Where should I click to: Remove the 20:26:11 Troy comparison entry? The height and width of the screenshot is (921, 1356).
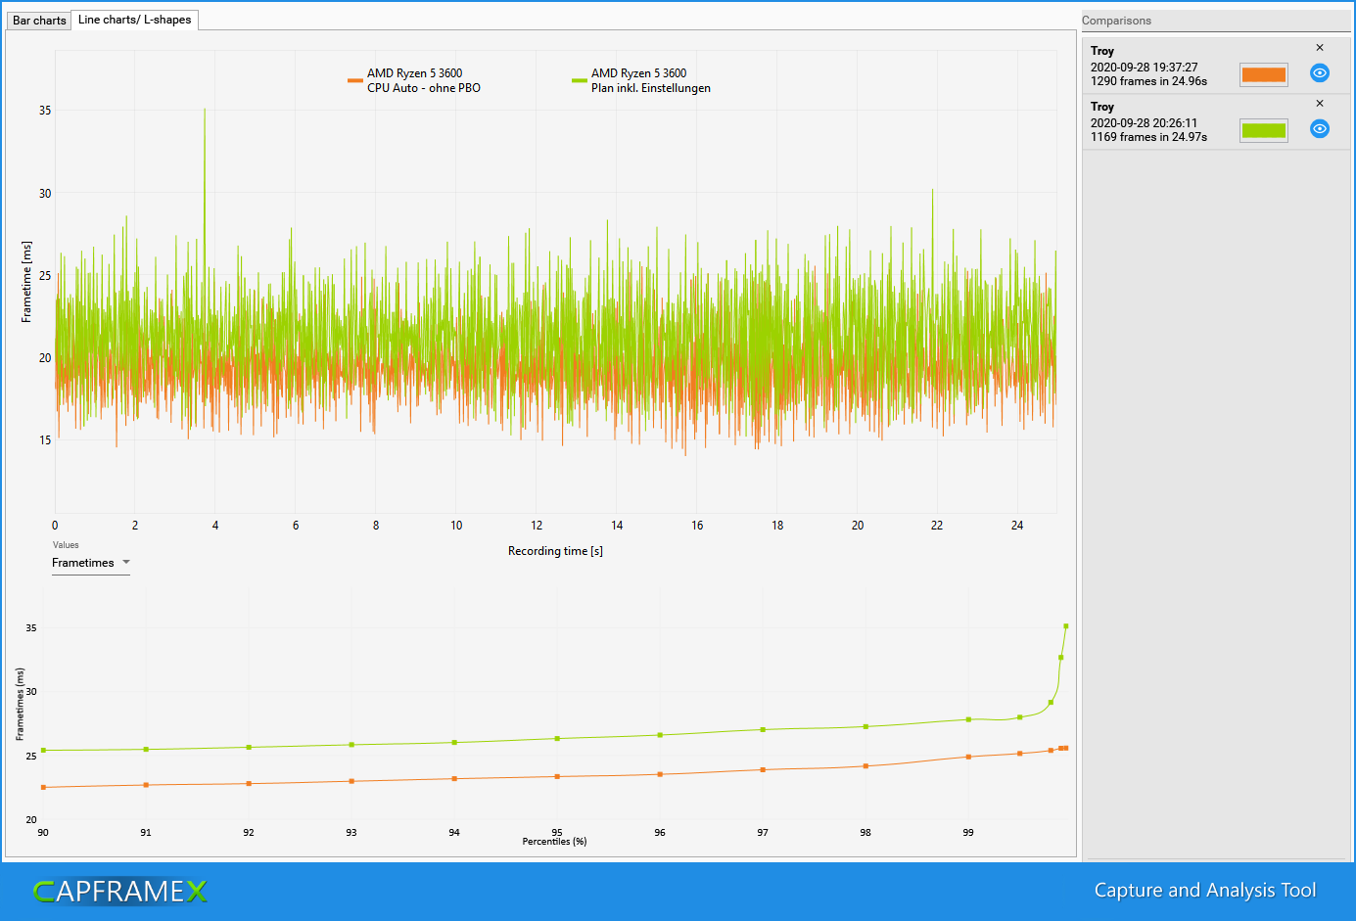tap(1320, 104)
